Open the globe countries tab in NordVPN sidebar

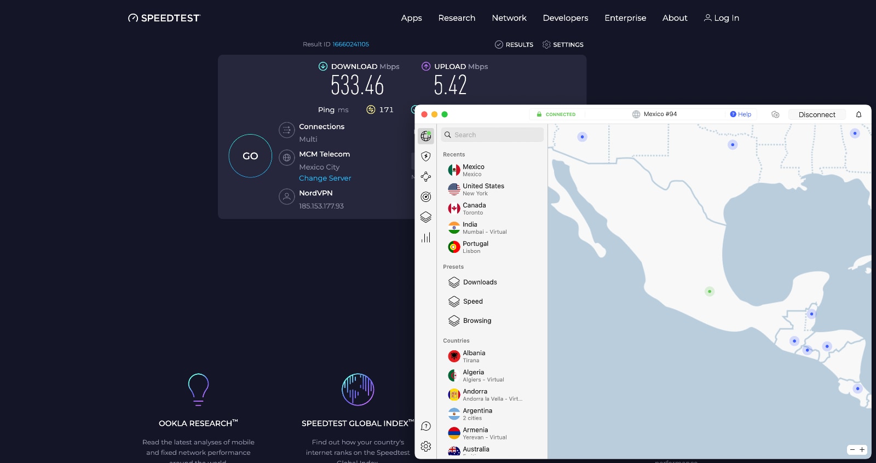click(x=426, y=136)
